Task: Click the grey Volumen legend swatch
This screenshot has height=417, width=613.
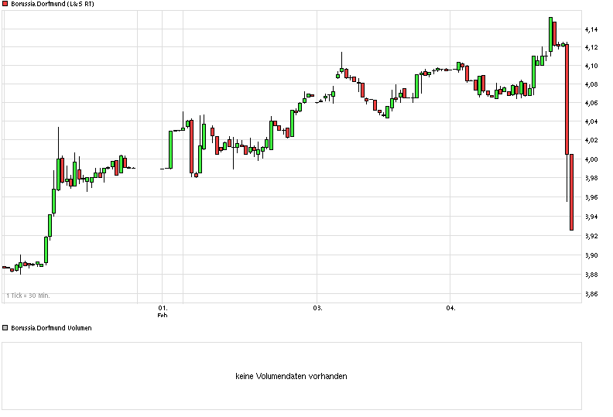Action: point(5,327)
